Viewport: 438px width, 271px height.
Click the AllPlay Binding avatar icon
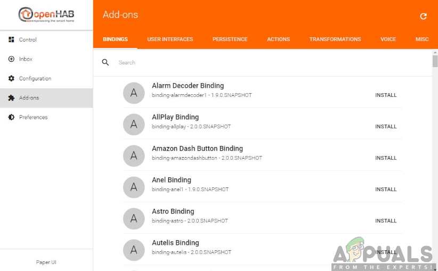pos(134,124)
